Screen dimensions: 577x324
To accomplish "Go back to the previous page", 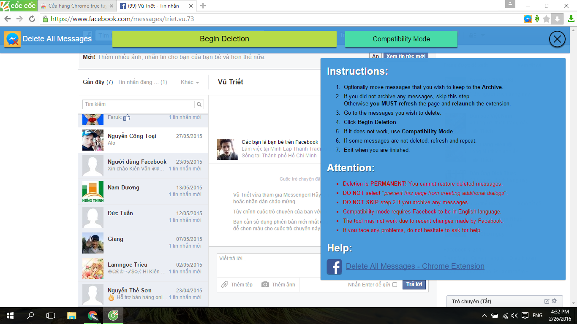I will tap(8, 19).
